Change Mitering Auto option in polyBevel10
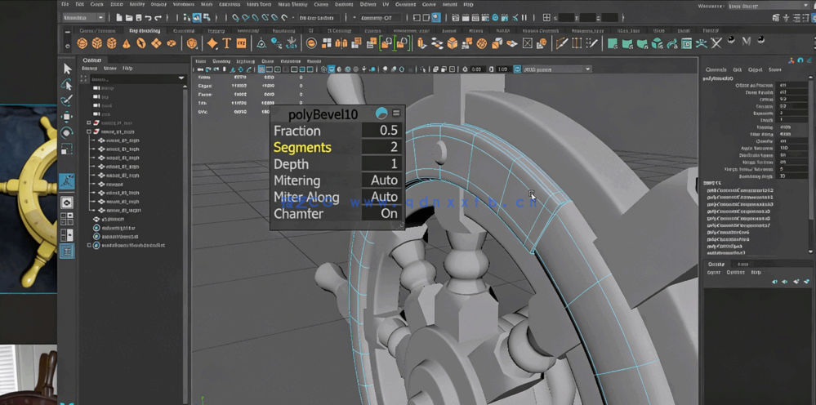The height and width of the screenshot is (405, 816). [382, 180]
